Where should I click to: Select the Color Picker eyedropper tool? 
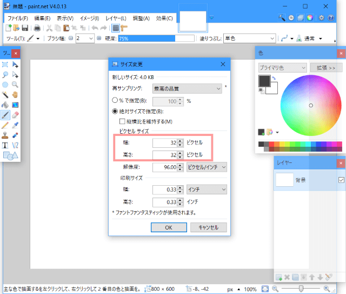click(x=15, y=125)
